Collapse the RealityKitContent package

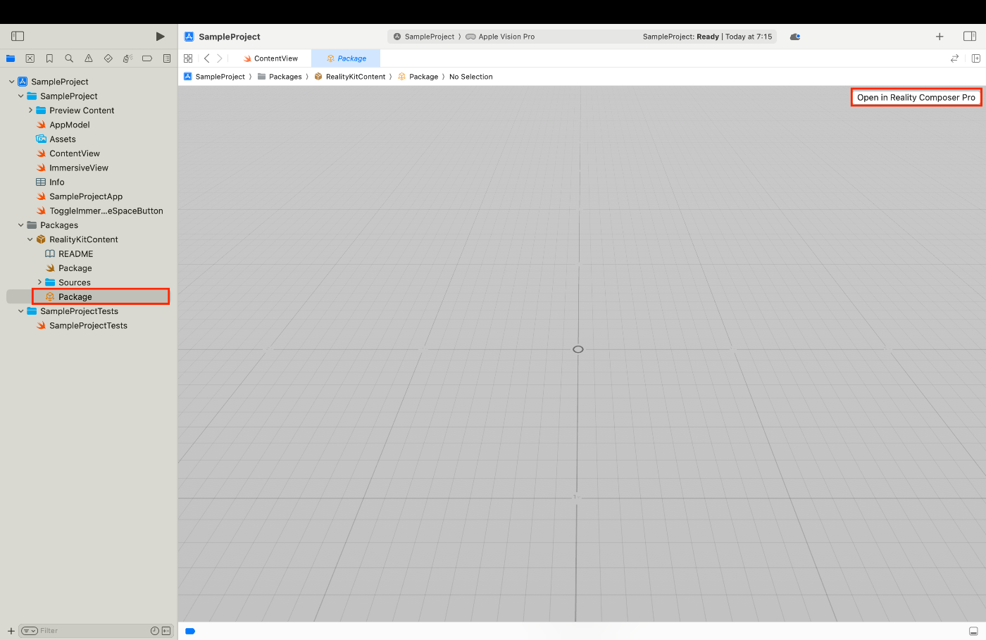(30, 239)
